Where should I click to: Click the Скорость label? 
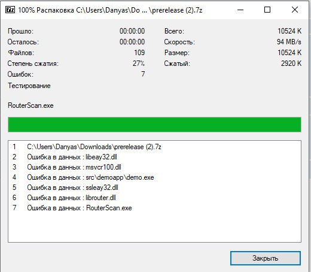(179, 42)
